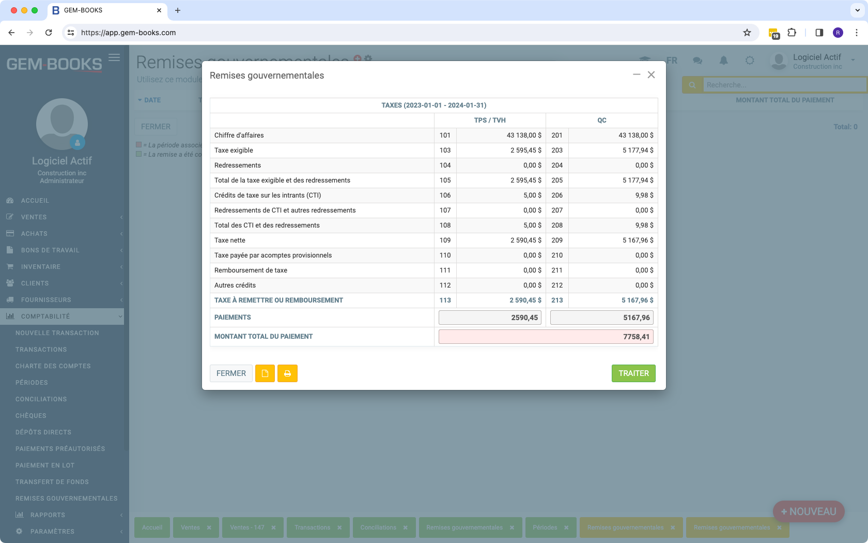Close the Périodes tab with its x

pos(567,527)
